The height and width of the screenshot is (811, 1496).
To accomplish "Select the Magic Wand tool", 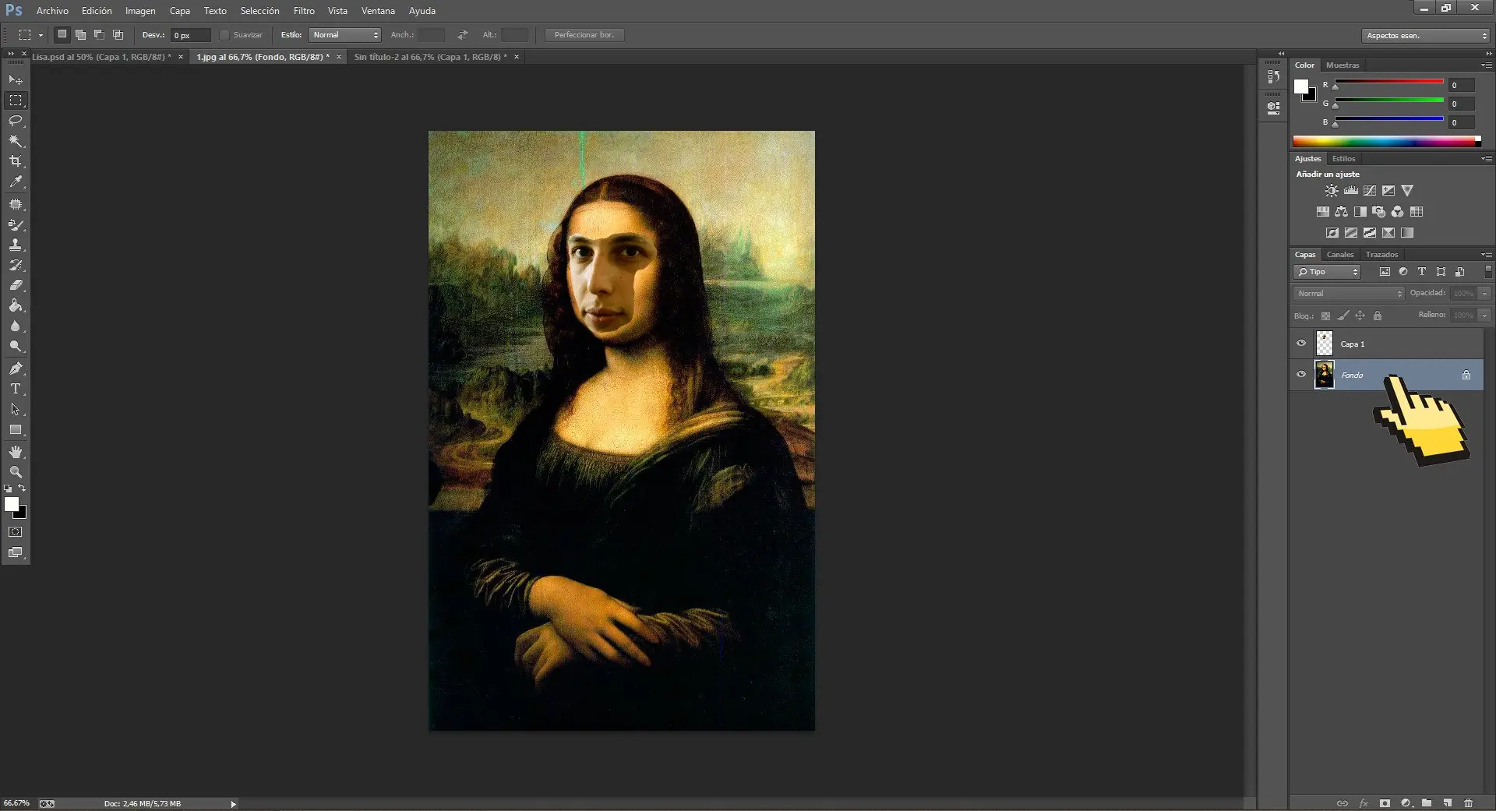I will pos(16,141).
